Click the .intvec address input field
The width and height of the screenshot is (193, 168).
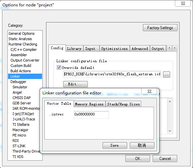click(91, 115)
